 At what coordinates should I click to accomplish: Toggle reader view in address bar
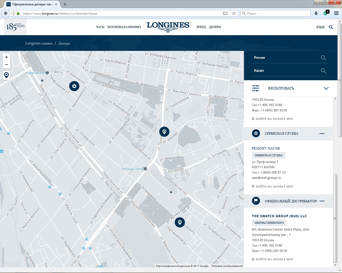(225, 13)
